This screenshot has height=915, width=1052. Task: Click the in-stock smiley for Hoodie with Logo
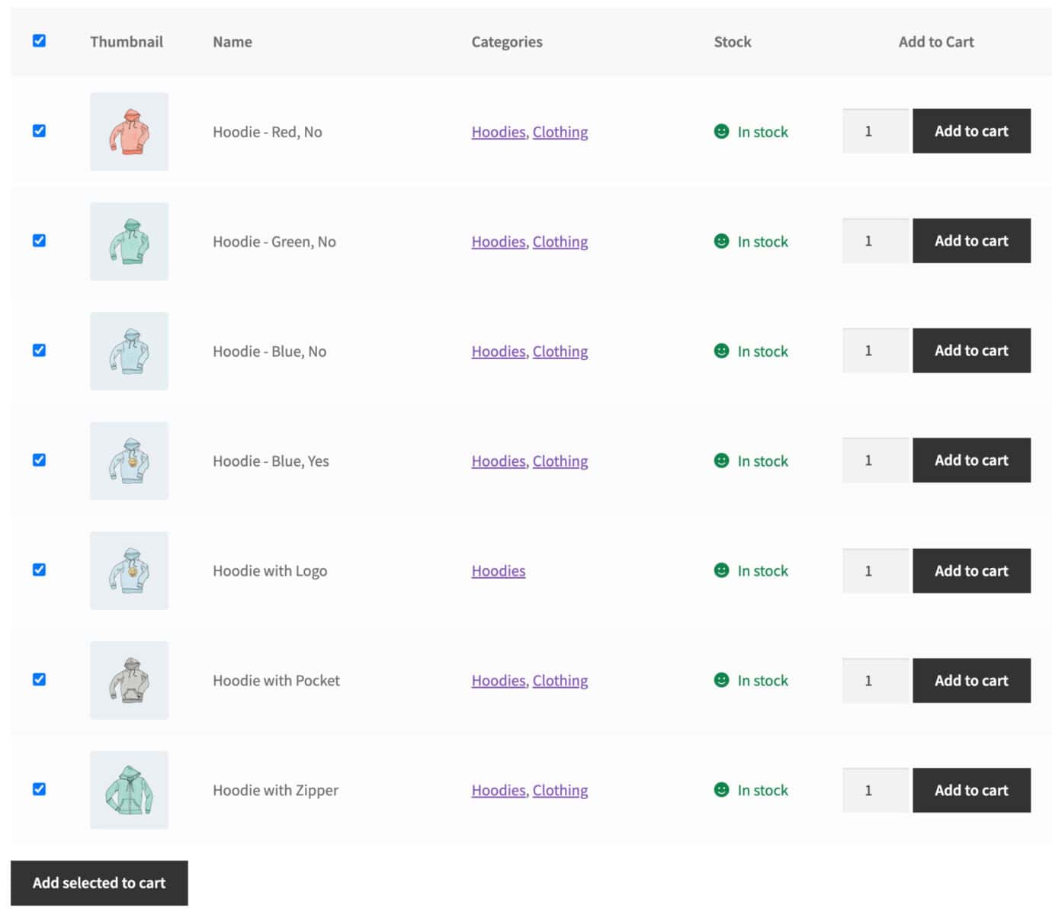[721, 570]
